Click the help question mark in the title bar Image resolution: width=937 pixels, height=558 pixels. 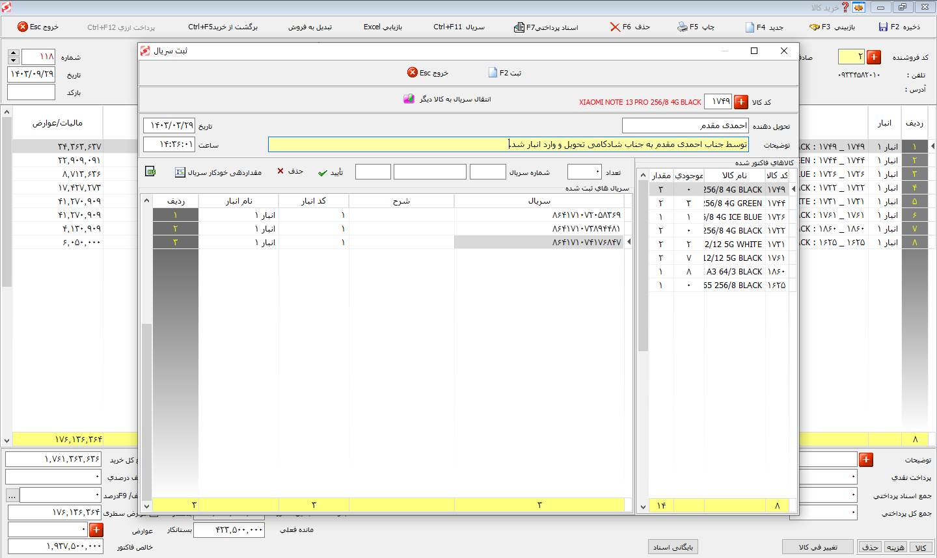pos(845,7)
